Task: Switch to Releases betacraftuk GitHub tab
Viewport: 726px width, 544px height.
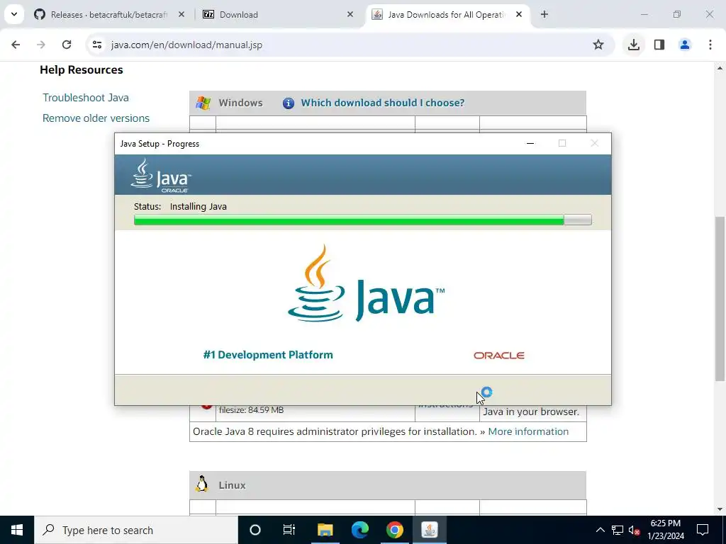Action: 110,14
